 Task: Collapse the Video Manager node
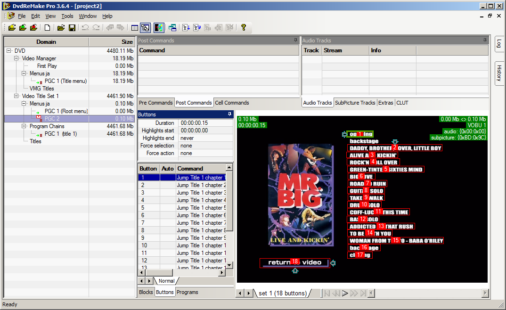pos(16,58)
